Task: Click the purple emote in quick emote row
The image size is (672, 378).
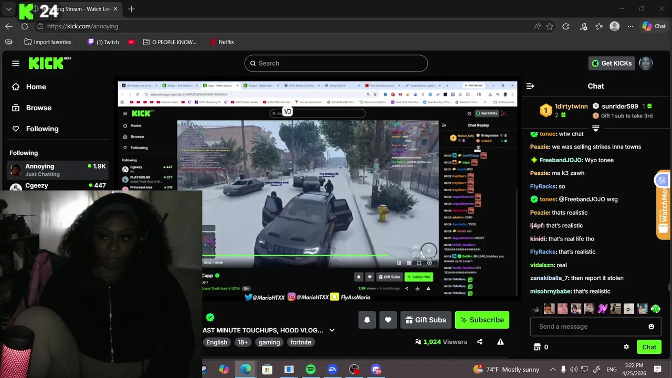Action: pyautogui.click(x=602, y=309)
